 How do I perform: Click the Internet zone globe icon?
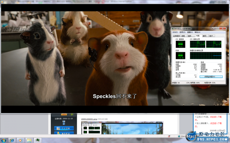pos(179,136)
